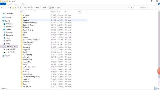Image resolution: width=160 pixels, height=90 pixels.
Task: Select the K7 Computing folder name
Action: [x=27, y=55]
